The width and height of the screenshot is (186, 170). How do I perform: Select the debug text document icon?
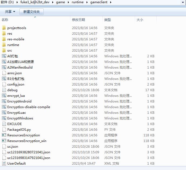(4, 90)
